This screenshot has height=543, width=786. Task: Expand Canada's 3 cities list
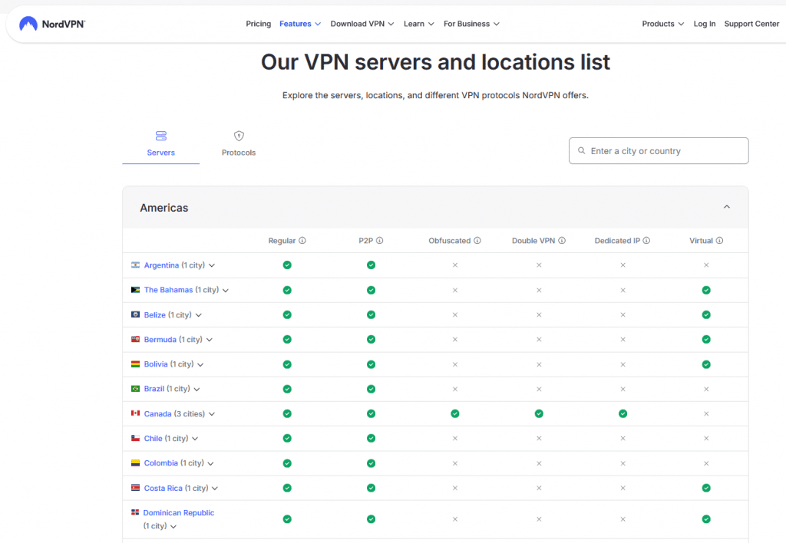click(x=212, y=414)
